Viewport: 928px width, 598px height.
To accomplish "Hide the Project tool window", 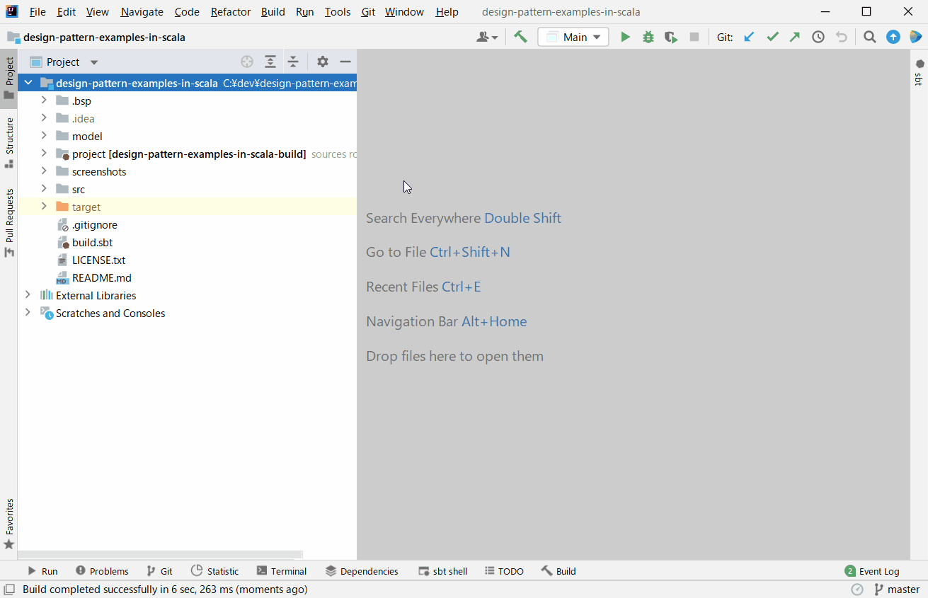I will tap(345, 62).
